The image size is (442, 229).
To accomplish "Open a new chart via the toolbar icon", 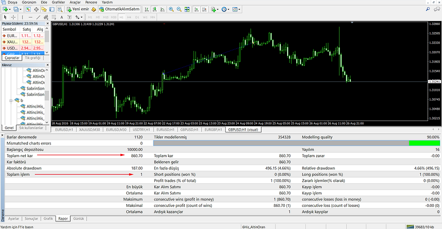I will 5,9.
